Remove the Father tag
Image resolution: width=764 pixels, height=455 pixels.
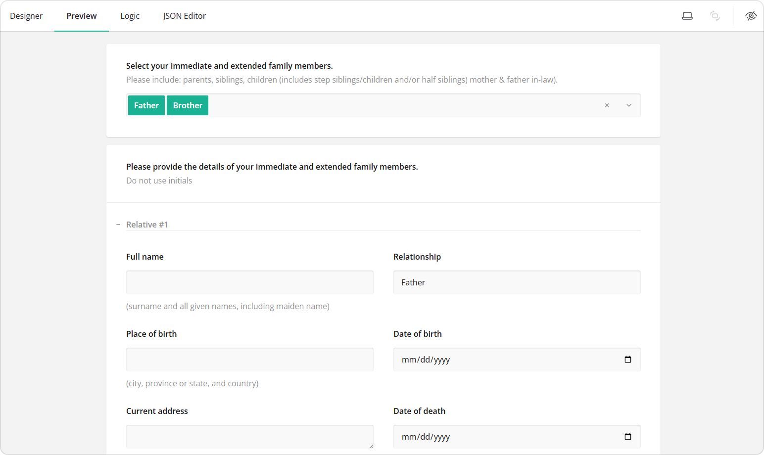146,105
